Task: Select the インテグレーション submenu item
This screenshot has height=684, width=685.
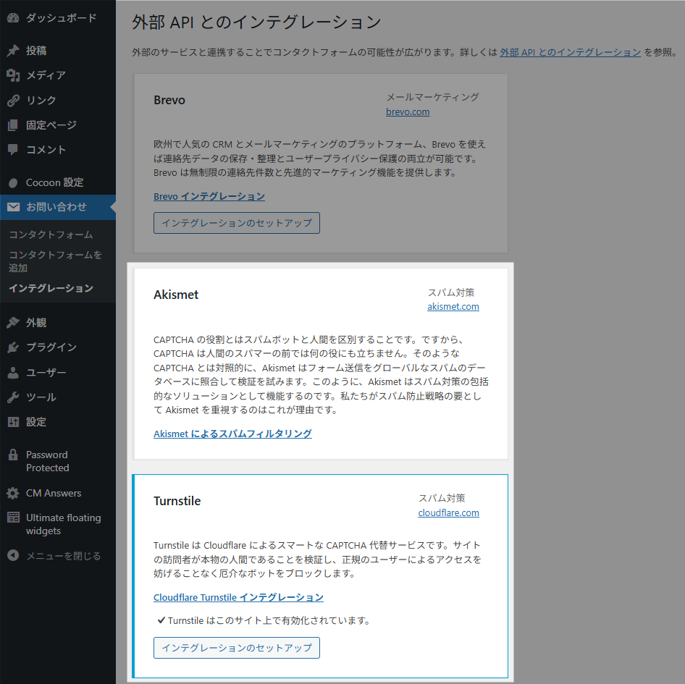Action: click(x=51, y=288)
